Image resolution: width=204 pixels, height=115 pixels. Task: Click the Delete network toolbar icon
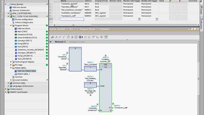click(56, 37)
